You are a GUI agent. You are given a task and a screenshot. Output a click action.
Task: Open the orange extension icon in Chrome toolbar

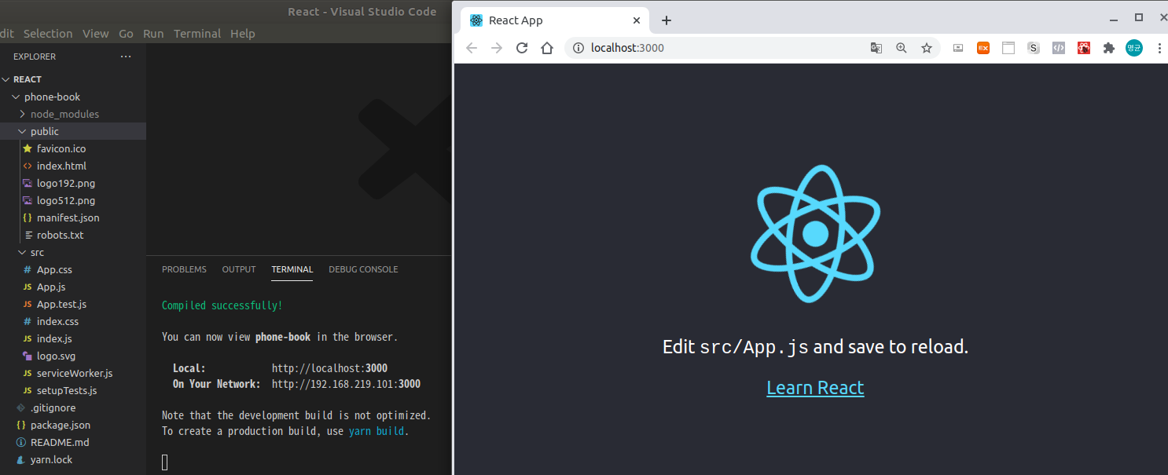tap(983, 48)
